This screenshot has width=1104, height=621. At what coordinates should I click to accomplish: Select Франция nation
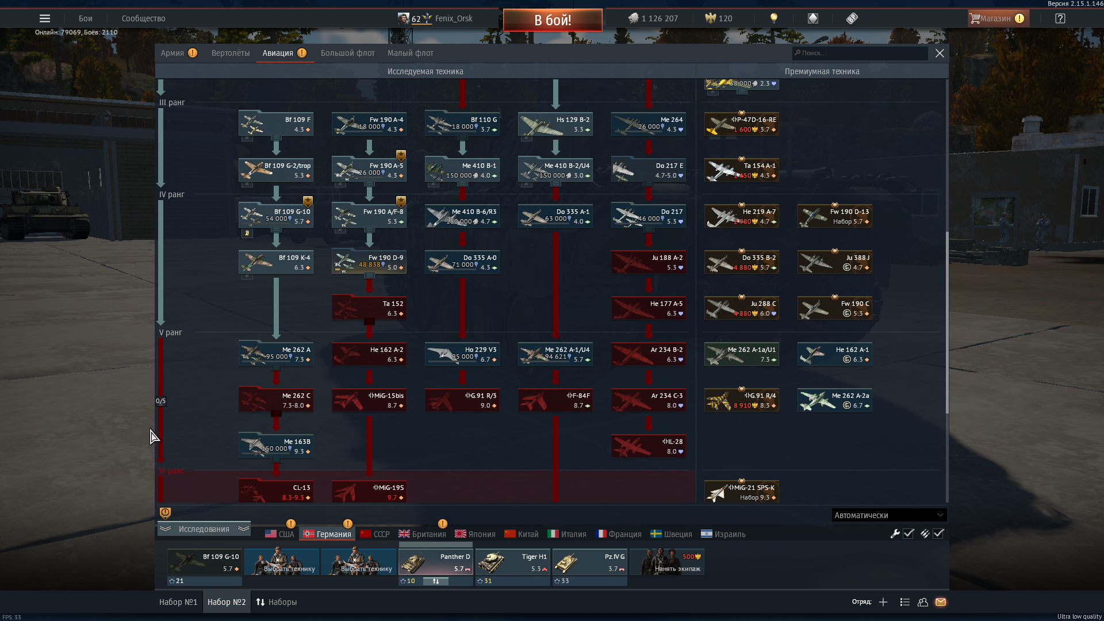point(619,534)
